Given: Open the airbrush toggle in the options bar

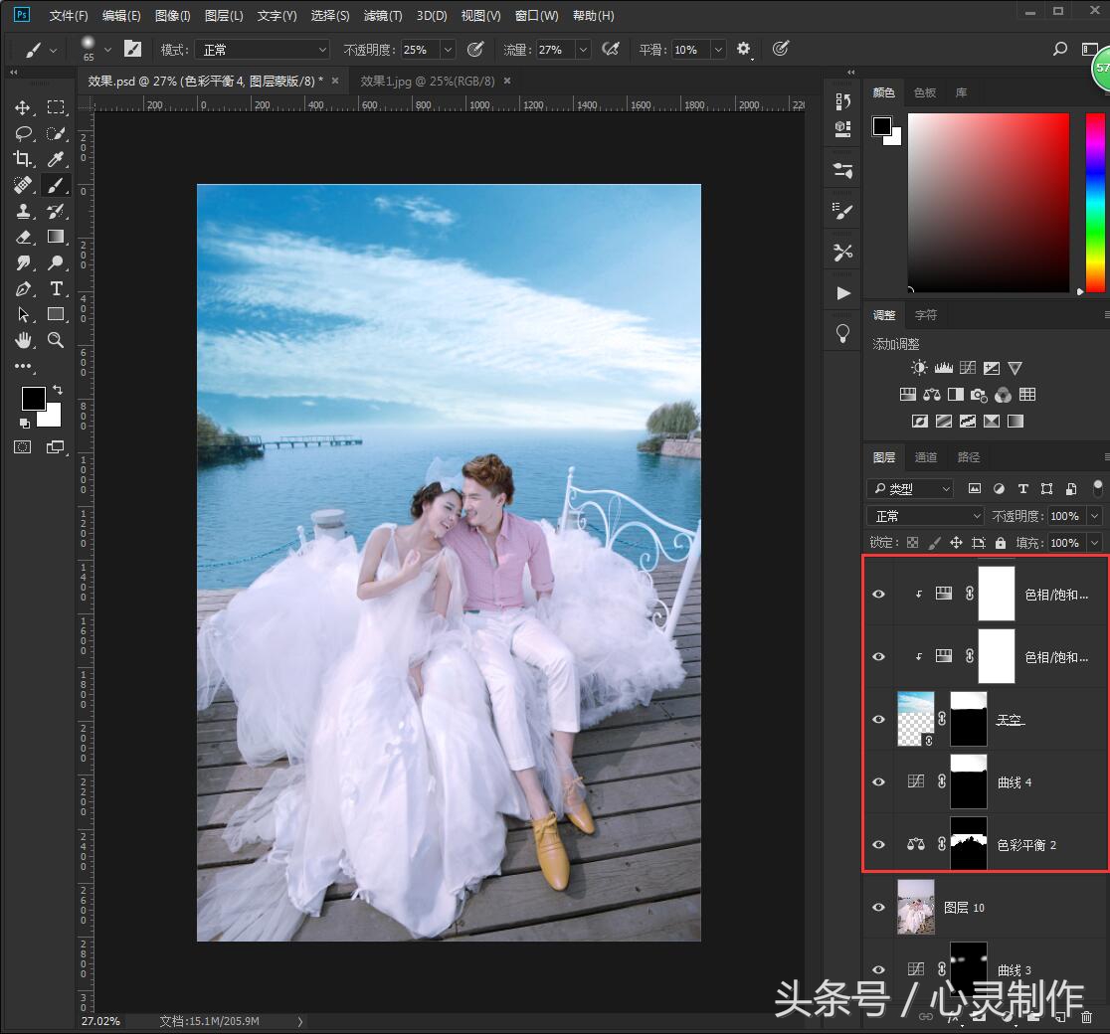Looking at the screenshot, I should (475, 49).
